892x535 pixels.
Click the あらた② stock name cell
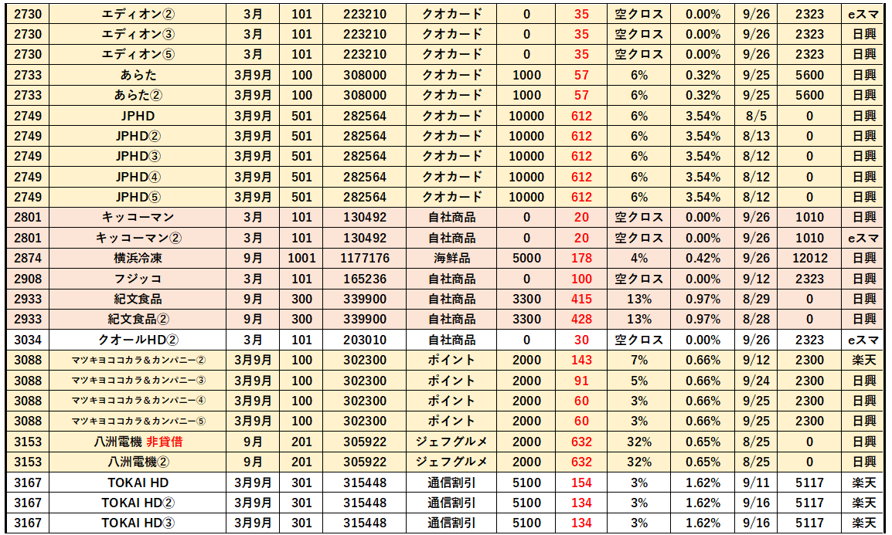(x=138, y=95)
